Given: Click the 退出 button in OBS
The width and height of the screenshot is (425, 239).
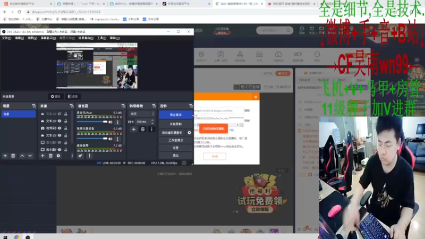Looking at the screenshot, I should [x=176, y=156].
